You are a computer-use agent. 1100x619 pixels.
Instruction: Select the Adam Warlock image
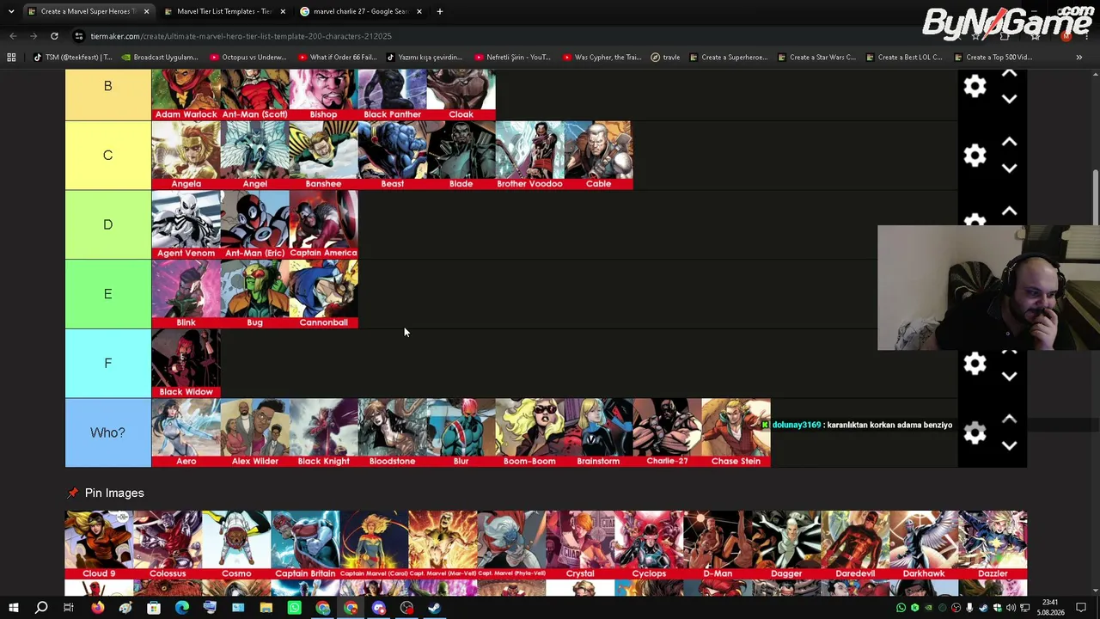tap(186, 95)
